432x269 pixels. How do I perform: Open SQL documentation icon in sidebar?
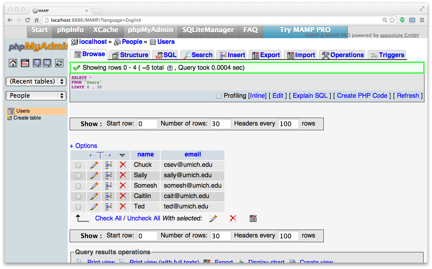tap(47, 63)
